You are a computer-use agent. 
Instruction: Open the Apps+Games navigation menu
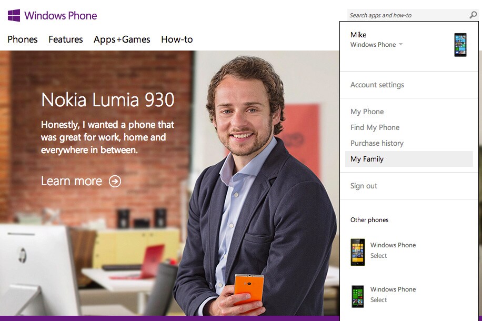122,39
